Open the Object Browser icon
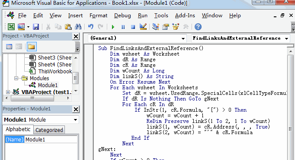 pos(176,27)
